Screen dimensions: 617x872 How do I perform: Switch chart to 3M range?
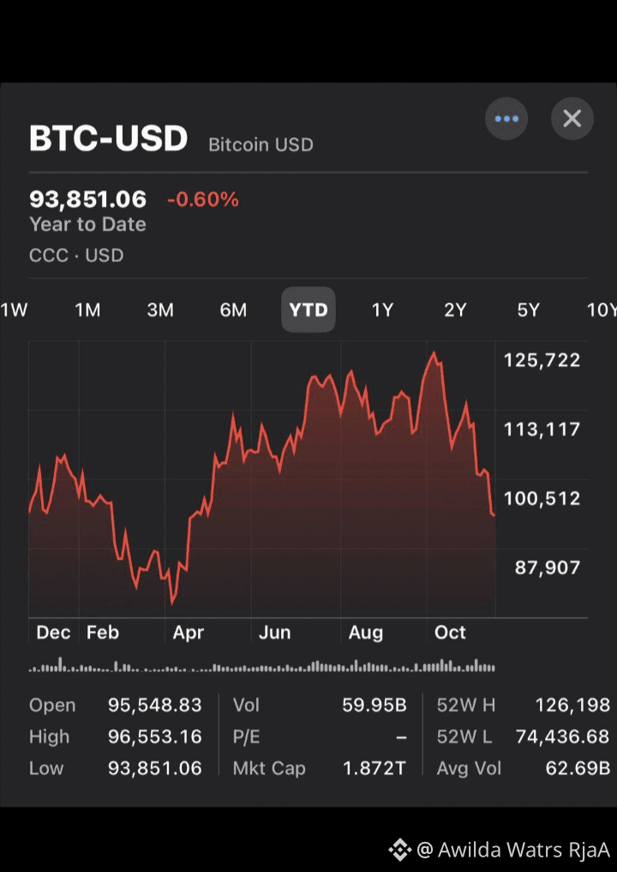[x=160, y=310]
